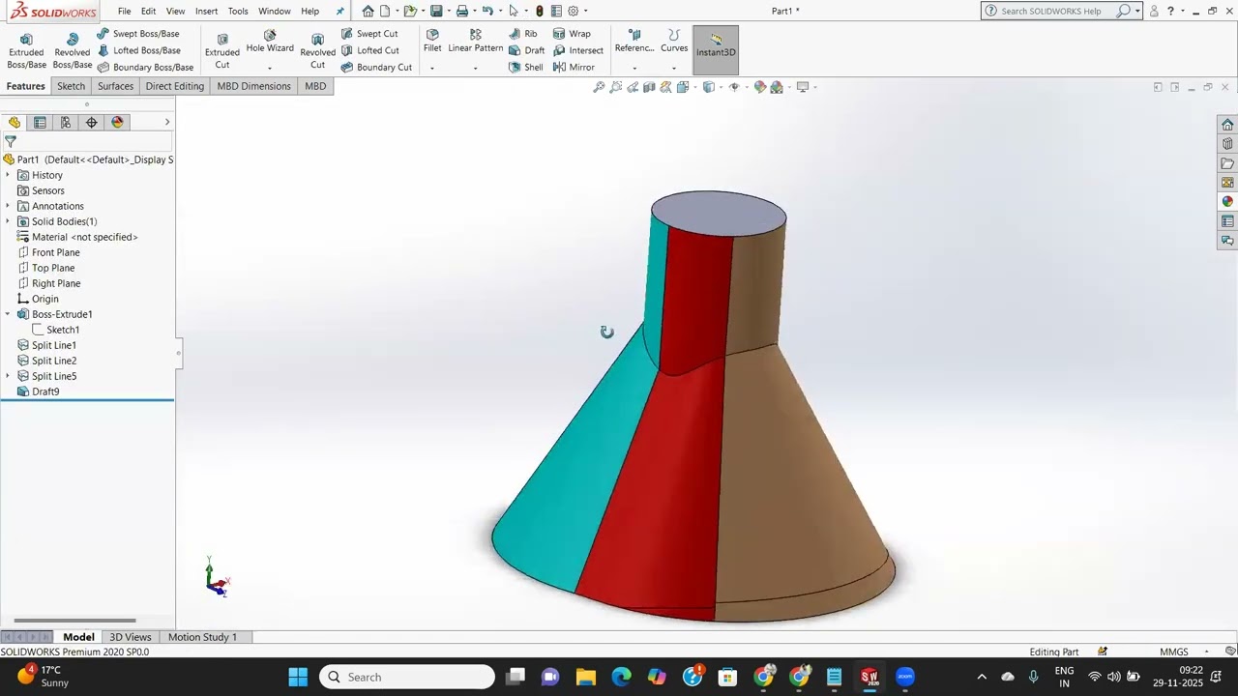Switch to the MBD Dimensions tab
This screenshot has width=1238, height=696.
click(x=253, y=86)
